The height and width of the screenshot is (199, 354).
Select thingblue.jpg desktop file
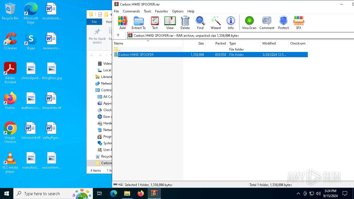[x=52, y=71]
